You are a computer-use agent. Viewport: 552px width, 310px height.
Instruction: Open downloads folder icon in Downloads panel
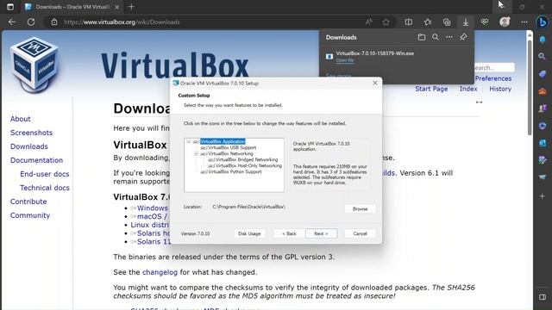(422, 37)
